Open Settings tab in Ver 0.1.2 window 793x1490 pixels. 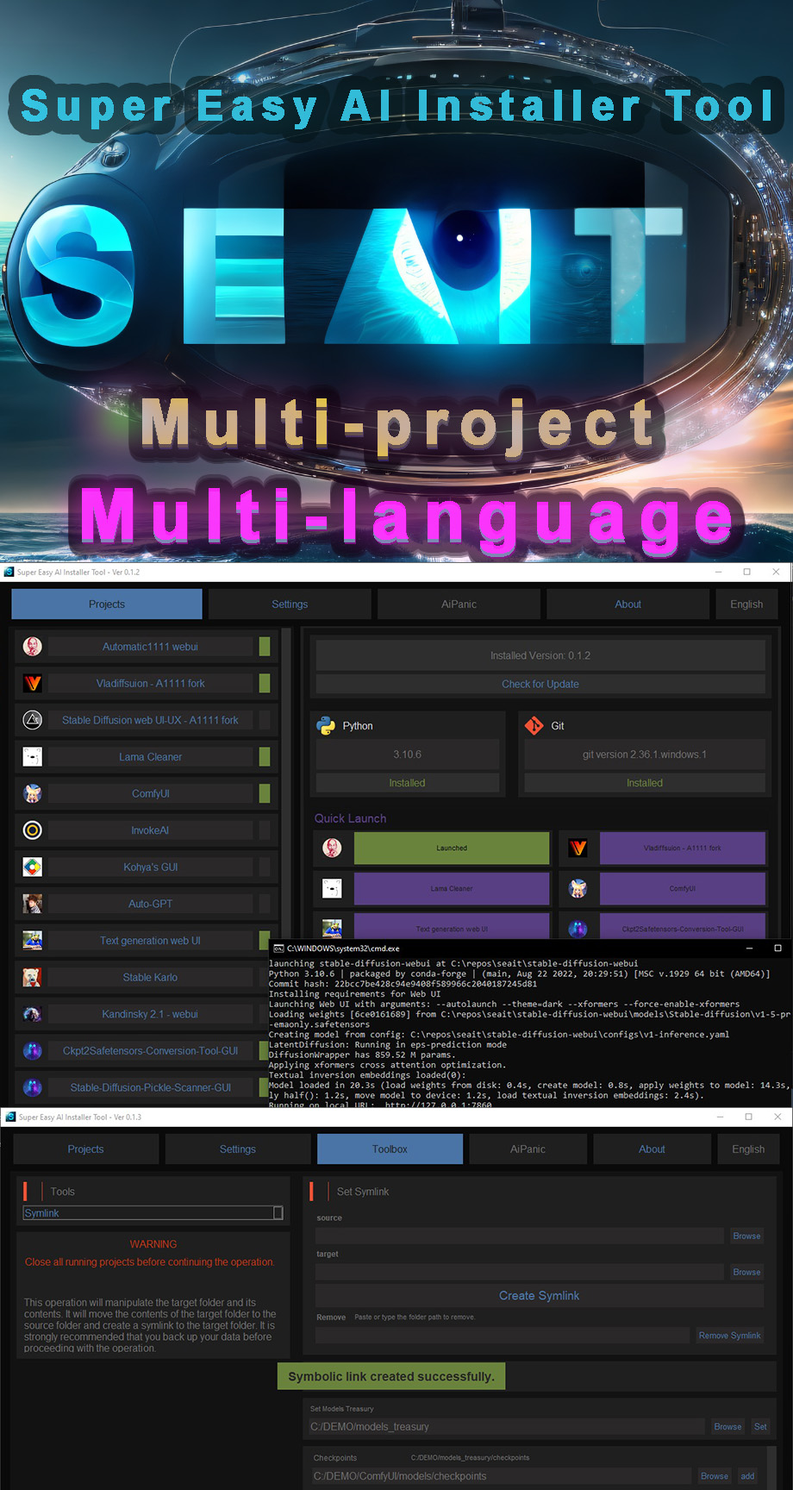[x=290, y=604]
